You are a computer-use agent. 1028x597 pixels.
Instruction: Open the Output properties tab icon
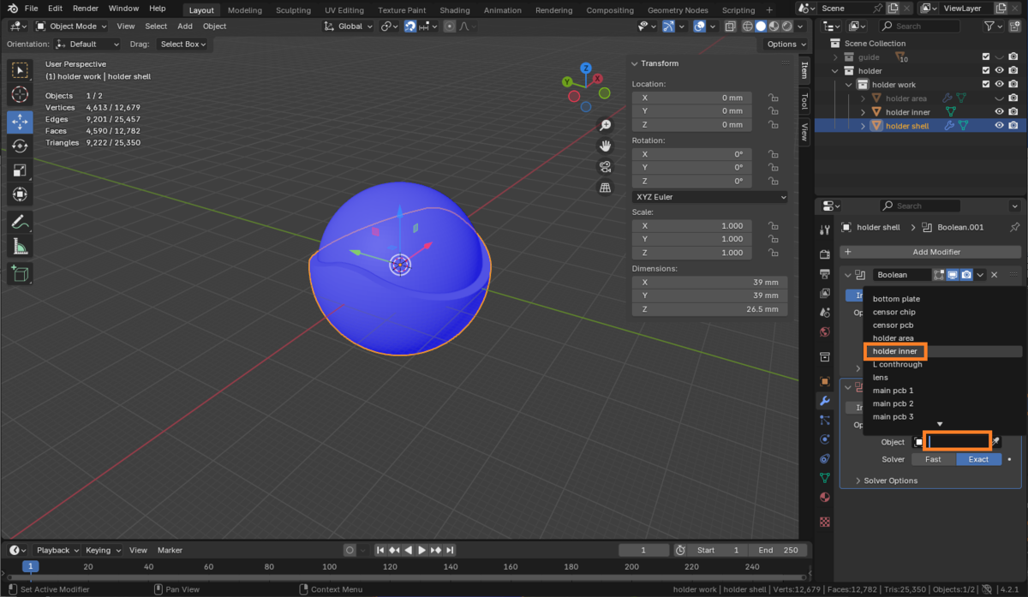click(825, 273)
